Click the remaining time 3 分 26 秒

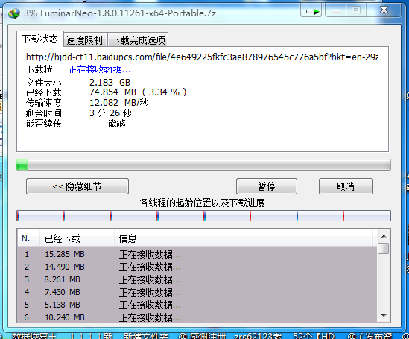pos(110,113)
